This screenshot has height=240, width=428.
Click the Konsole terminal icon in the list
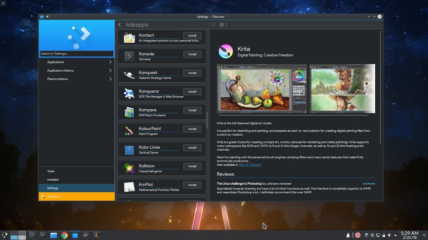(129, 56)
